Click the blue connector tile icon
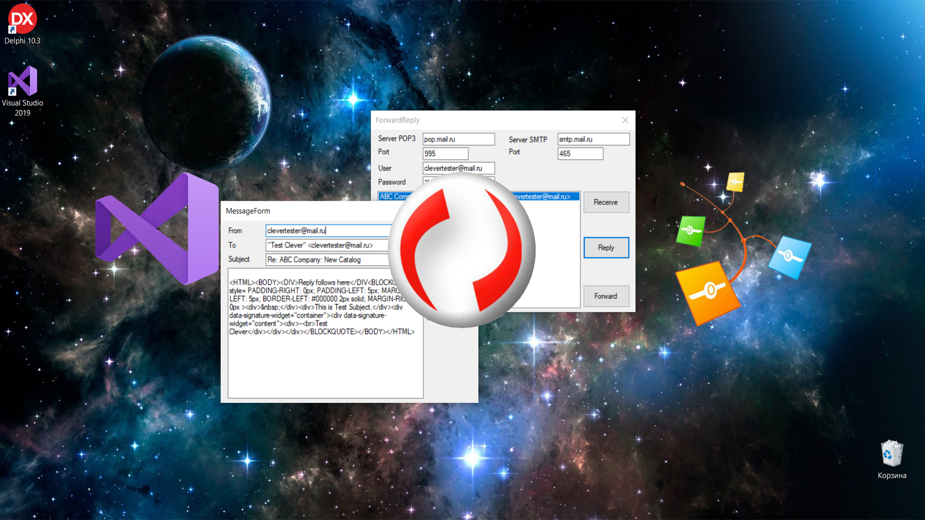925x520 pixels. point(789,257)
